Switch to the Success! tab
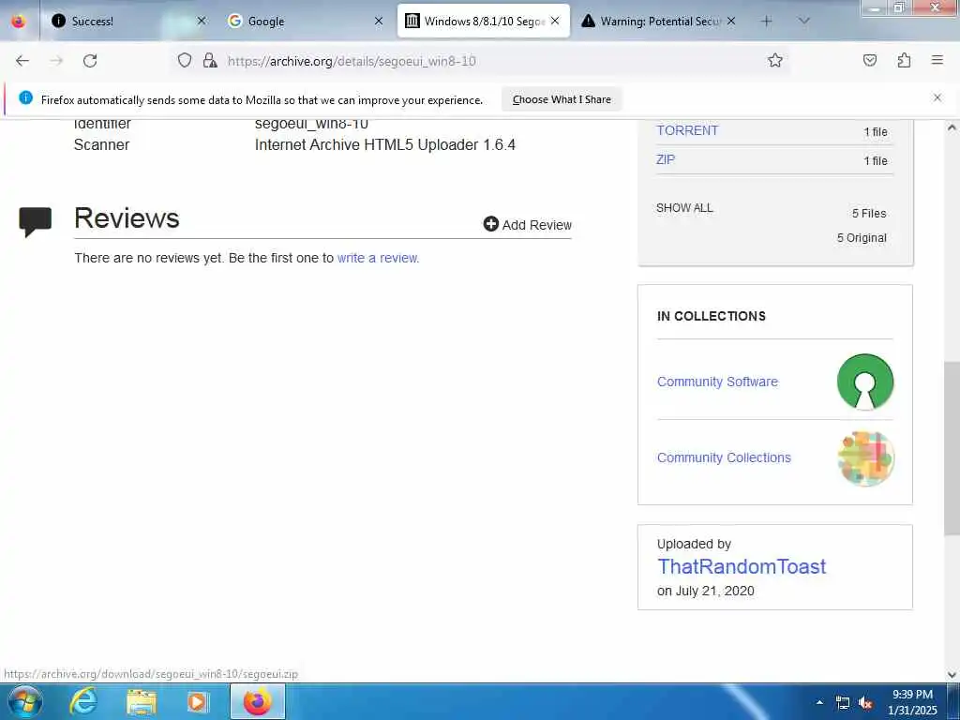This screenshot has width=960, height=720. pos(128,21)
